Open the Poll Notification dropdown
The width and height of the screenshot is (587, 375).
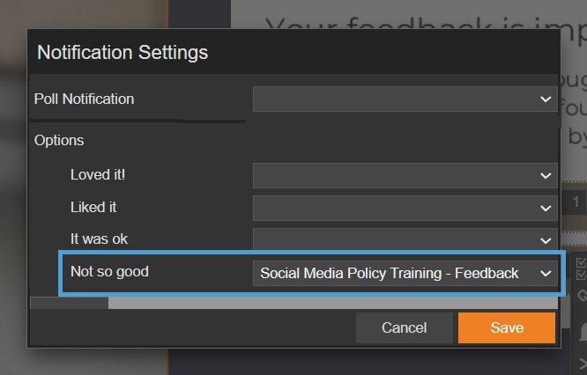(405, 99)
